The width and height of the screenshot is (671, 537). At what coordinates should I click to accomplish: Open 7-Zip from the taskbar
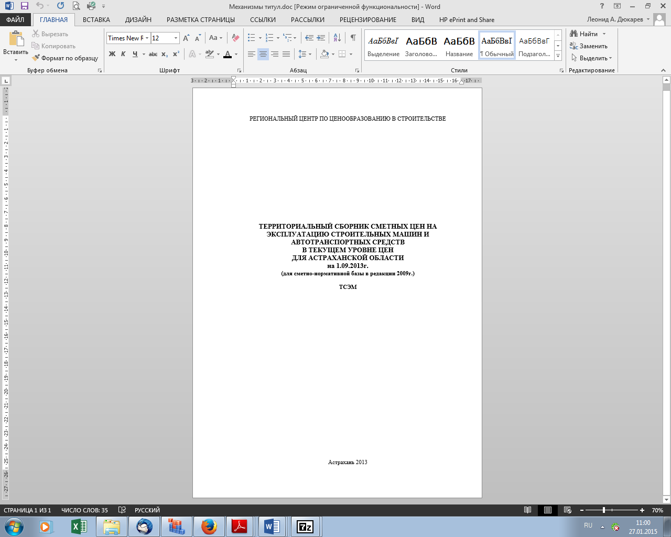305,527
